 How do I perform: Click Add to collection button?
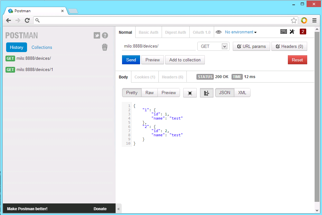[x=185, y=60]
